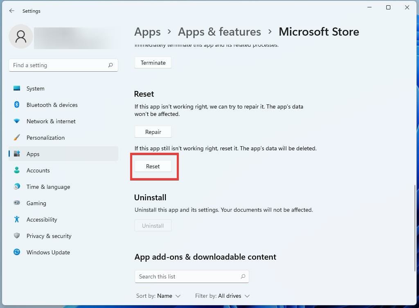
Task: Click the Windows Update refresh icon
Action: (17, 252)
